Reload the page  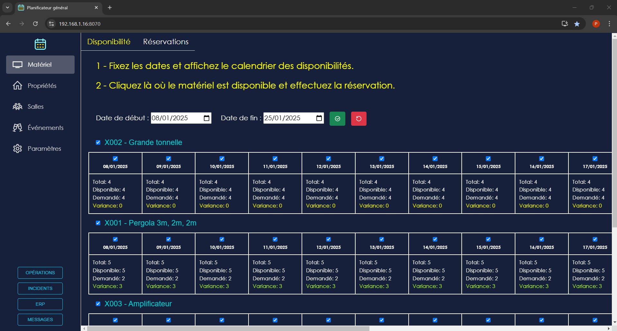tap(35, 24)
